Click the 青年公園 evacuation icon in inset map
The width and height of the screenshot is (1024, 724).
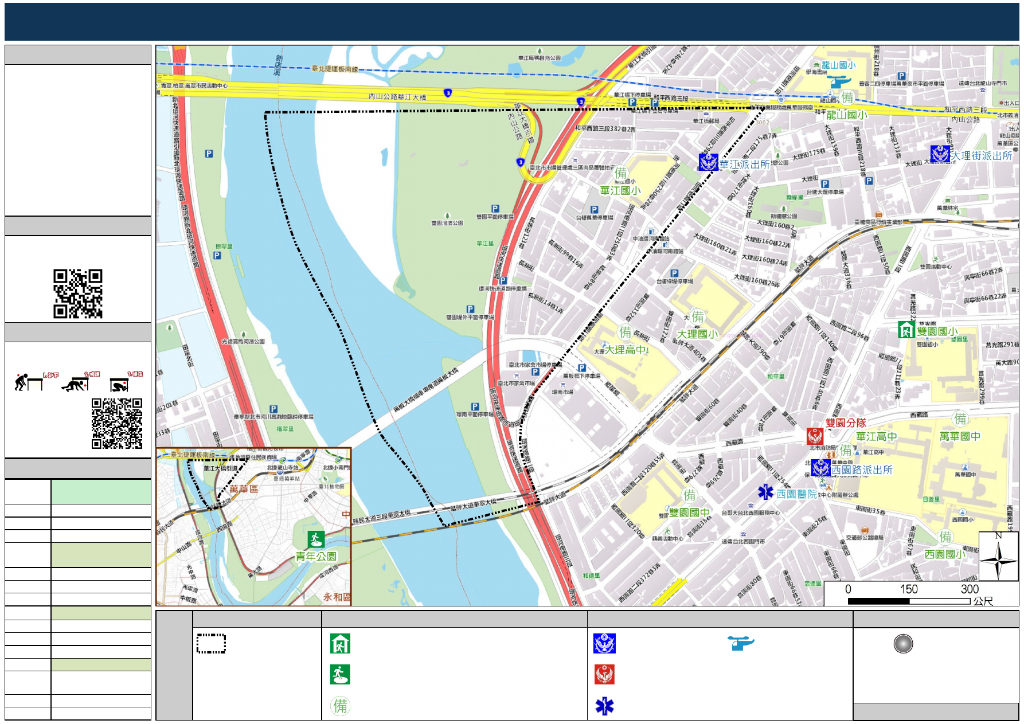coord(316,539)
